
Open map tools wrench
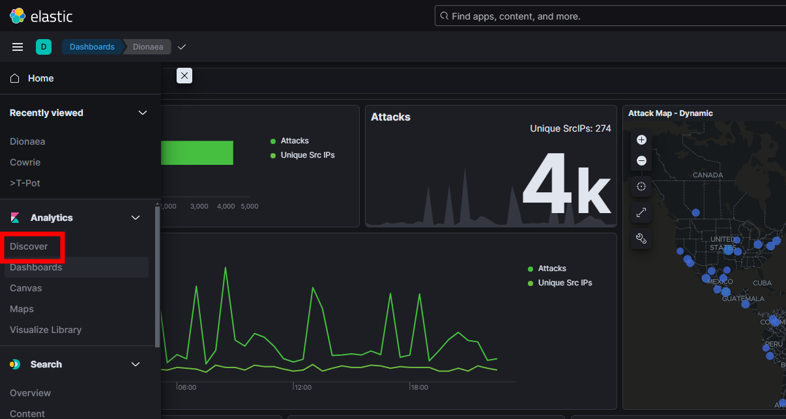[641, 238]
